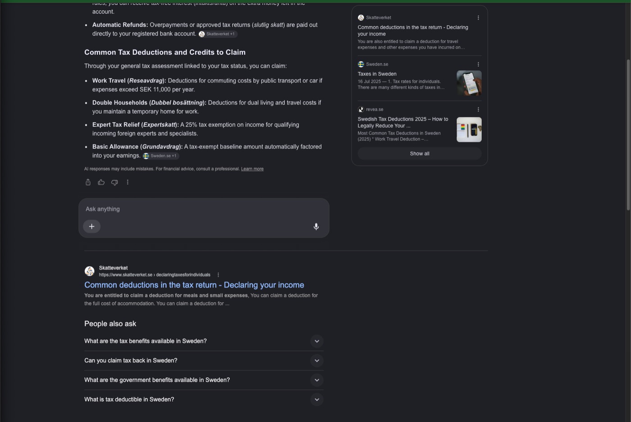Viewport: 631px width, 422px height.
Task: Click the page vertical scrollbar
Action: (628, 134)
